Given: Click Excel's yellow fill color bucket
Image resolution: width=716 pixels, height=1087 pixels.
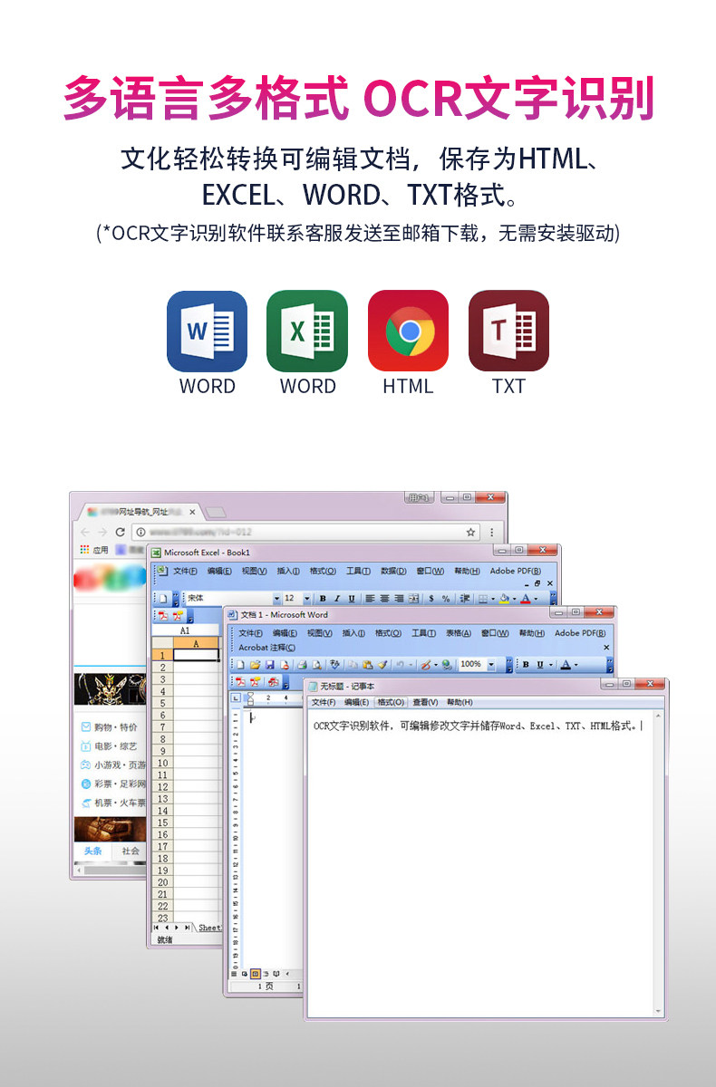Looking at the screenshot, I should coord(504,599).
